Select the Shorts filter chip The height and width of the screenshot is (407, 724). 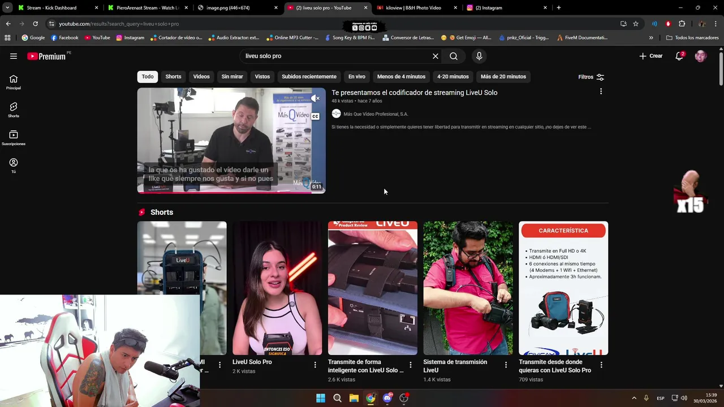[173, 76]
